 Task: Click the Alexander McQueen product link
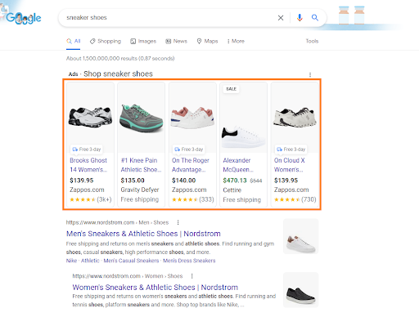coord(238,165)
